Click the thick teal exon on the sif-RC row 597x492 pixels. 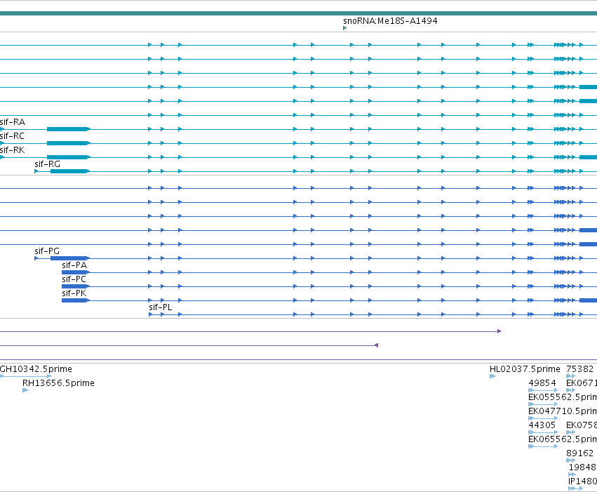coord(69,143)
